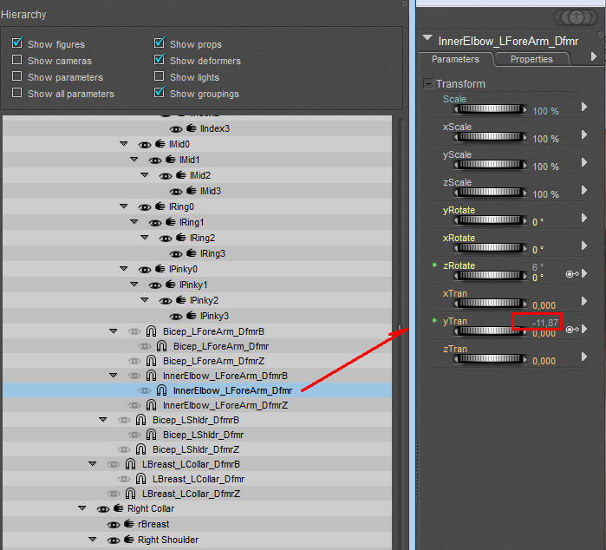The height and width of the screenshot is (550, 606).
Task: Select the InnerElbow_LForeArm_DfmrZ row
Action: click(x=197, y=405)
